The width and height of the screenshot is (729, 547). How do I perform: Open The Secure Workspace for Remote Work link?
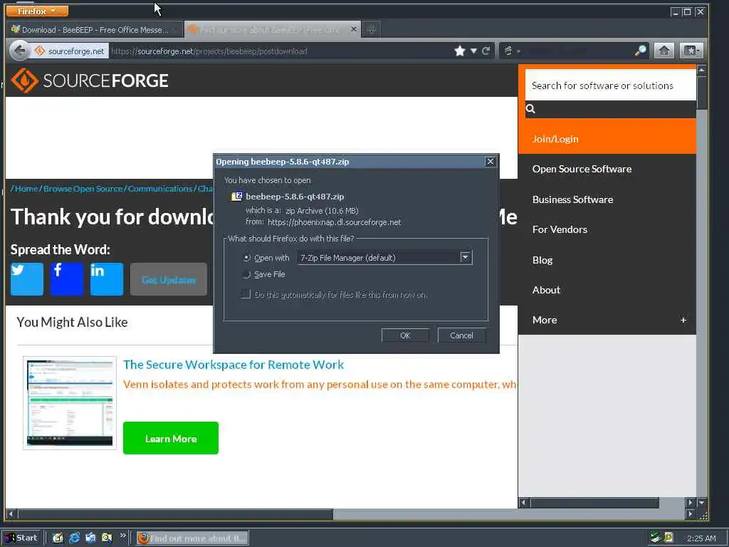pyautogui.click(x=234, y=365)
